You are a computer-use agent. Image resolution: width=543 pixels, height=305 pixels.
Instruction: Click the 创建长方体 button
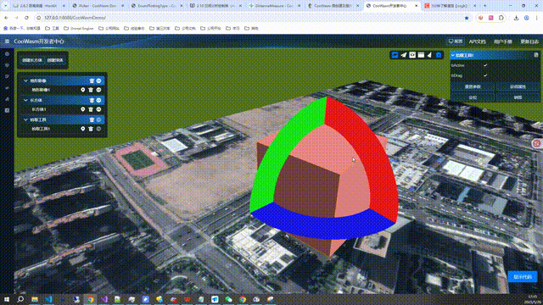tap(32, 60)
